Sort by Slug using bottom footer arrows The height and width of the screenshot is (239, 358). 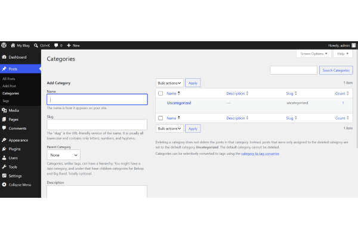tap(296, 118)
